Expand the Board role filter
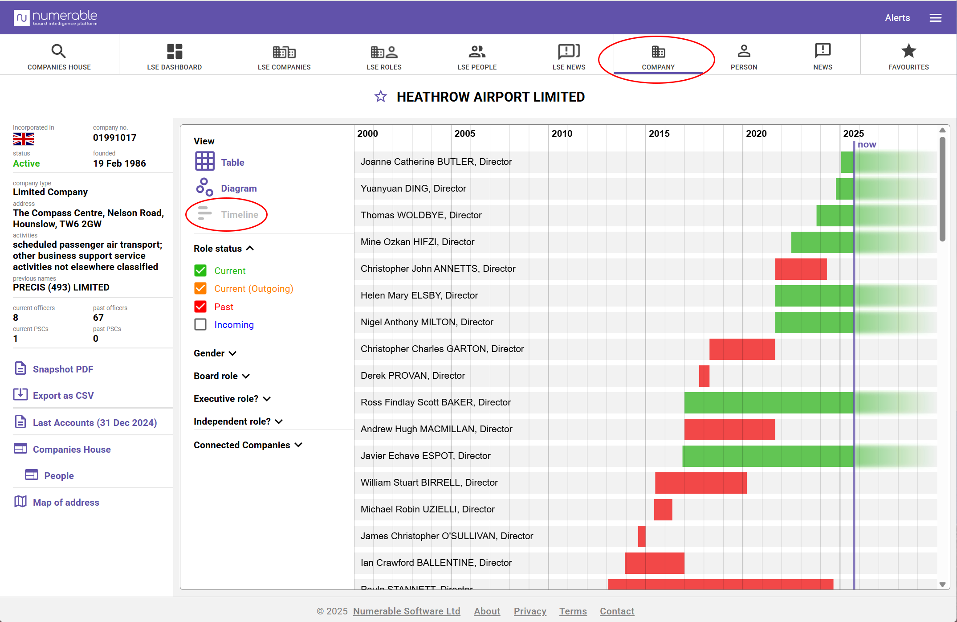The width and height of the screenshot is (957, 622). click(222, 376)
